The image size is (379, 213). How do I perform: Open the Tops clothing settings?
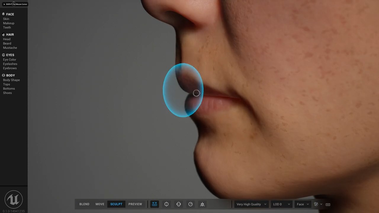(x=7, y=84)
